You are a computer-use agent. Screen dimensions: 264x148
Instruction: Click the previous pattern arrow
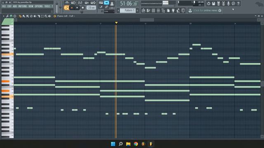coord(118,11)
